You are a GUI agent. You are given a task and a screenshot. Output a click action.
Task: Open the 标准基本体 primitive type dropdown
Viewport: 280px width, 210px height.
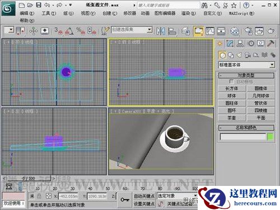246,65
